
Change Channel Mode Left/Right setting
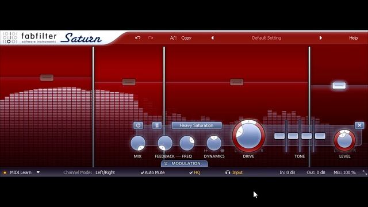pos(105,172)
